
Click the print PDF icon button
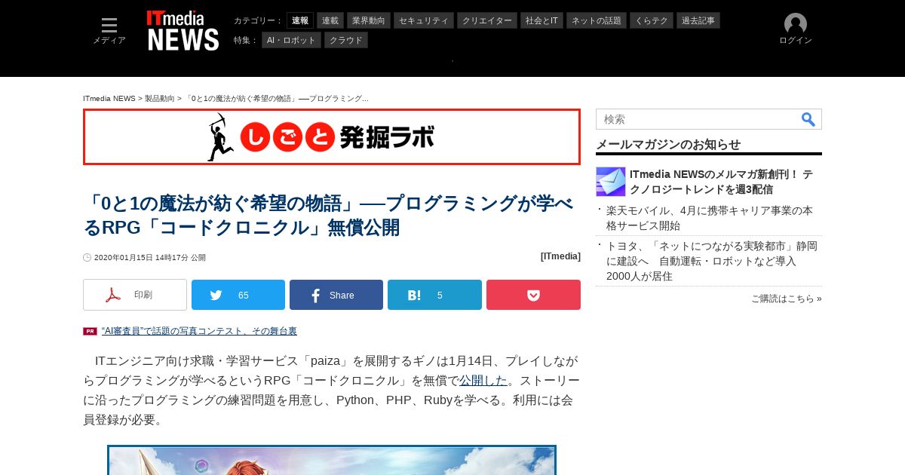tap(135, 295)
